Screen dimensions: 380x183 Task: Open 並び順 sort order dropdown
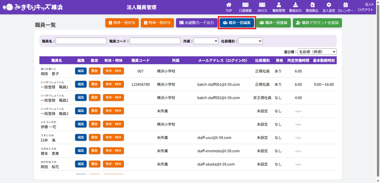click(x=317, y=52)
